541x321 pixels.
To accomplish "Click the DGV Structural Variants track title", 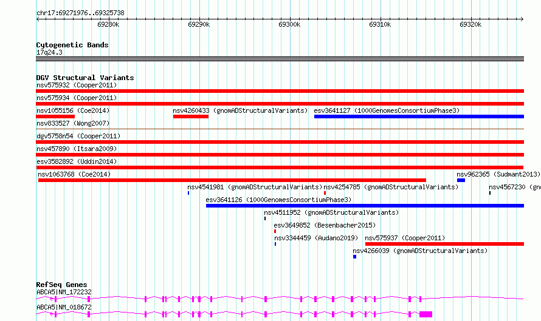I will (85, 78).
